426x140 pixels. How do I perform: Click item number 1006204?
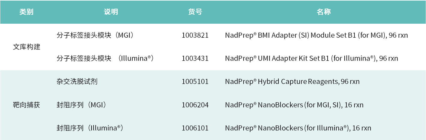pyautogui.click(x=195, y=105)
